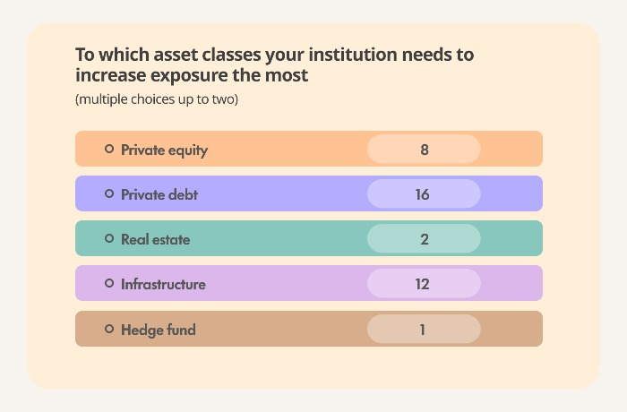Select the Hedge fund radio circle
Viewport: 627px width, 412px height.
click(109, 329)
